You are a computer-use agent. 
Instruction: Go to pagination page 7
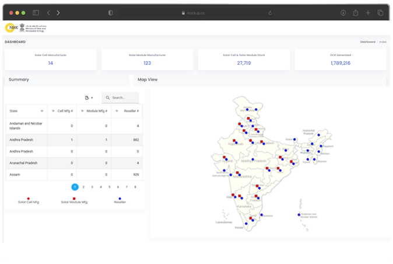click(x=127, y=187)
